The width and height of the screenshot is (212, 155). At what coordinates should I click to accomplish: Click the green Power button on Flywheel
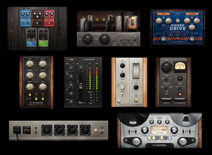coord(149,138)
